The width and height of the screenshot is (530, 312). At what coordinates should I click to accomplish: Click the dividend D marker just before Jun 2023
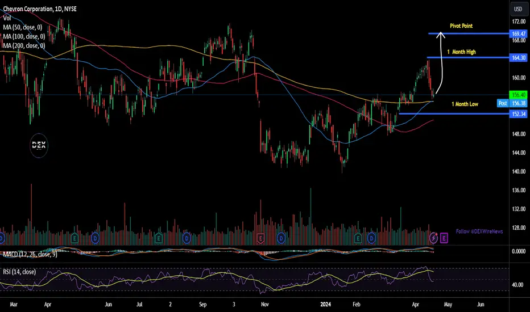click(x=96, y=238)
